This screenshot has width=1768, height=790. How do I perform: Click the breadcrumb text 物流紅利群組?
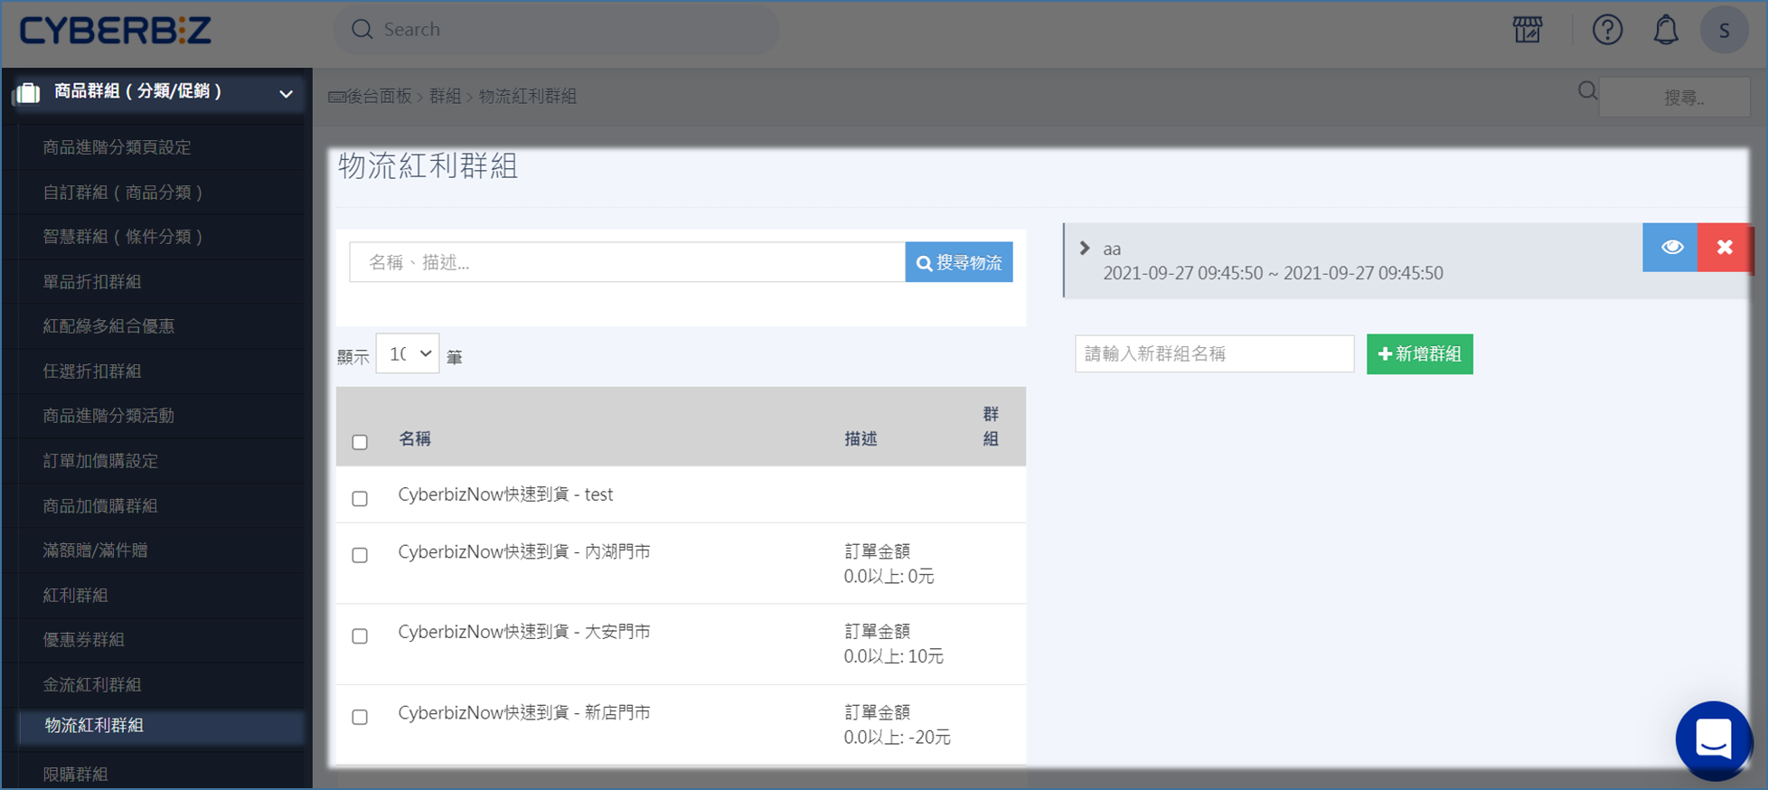click(528, 96)
